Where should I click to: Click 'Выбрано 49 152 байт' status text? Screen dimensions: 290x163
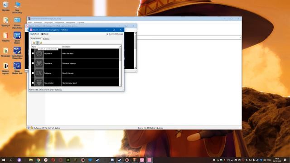[x=47, y=128]
